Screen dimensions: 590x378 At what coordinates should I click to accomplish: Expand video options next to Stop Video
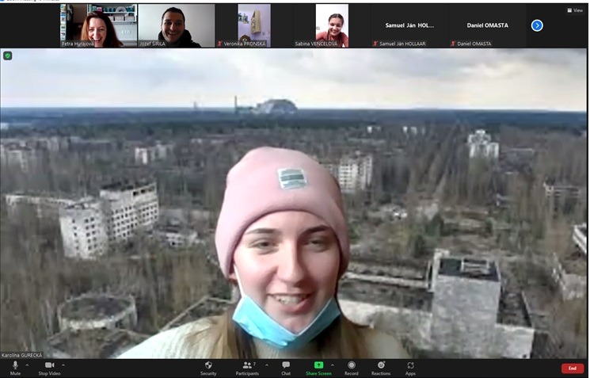click(x=63, y=365)
